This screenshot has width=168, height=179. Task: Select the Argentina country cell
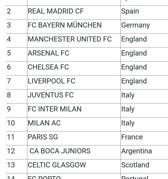pyautogui.click(x=144, y=152)
